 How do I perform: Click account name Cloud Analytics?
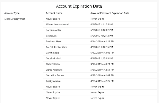click(x=54, y=70)
